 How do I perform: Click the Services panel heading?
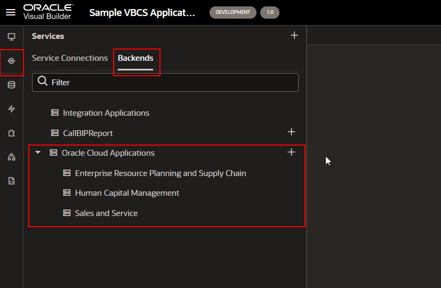48,36
